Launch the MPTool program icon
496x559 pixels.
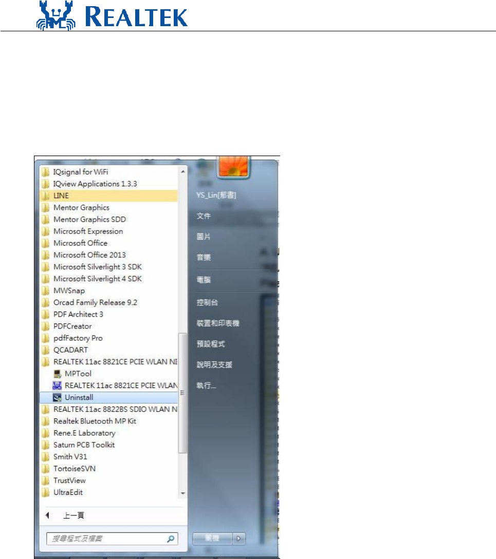tap(57, 374)
